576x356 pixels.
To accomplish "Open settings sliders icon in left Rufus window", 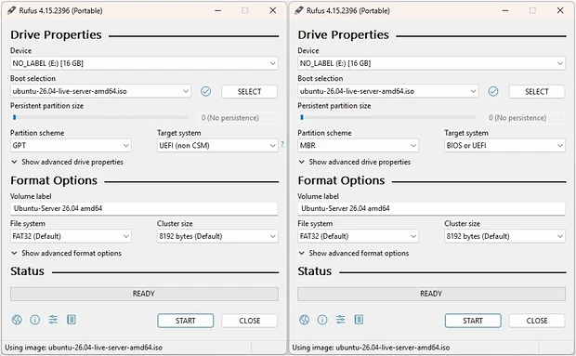I will tap(53, 320).
